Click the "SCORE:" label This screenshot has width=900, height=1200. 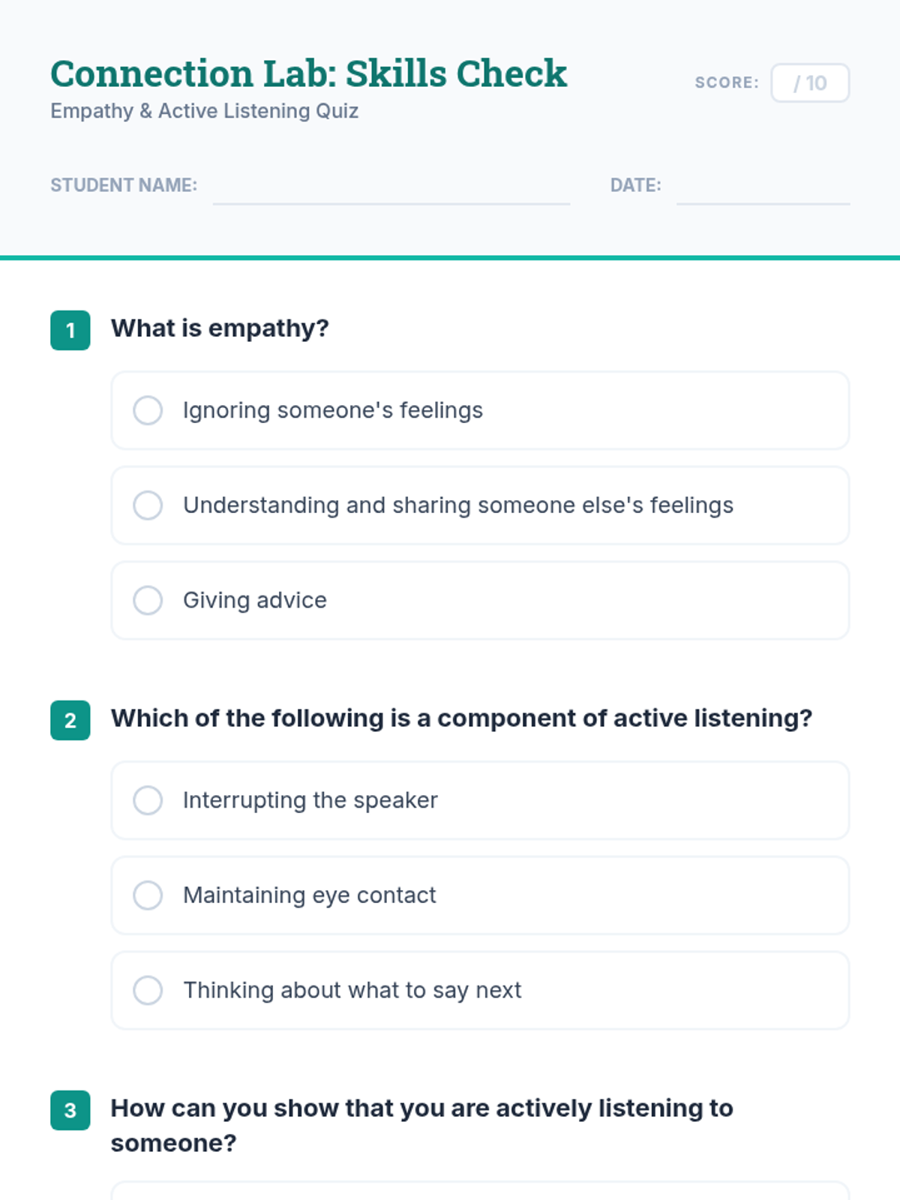click(x=726, y=82)
